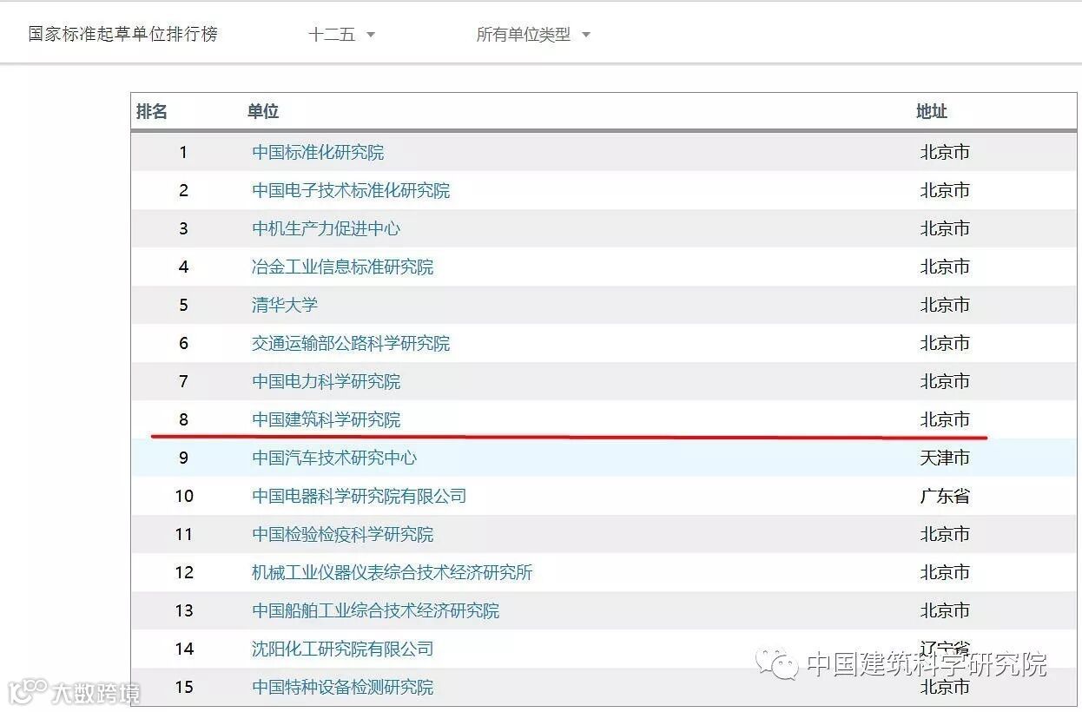Open the 沈阳化工研究院有限公司 link
1082x712 pixels.
pos(342,649)
